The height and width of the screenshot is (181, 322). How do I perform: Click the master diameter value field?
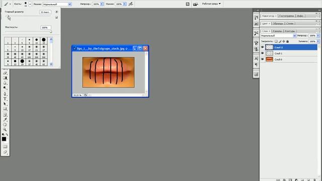(45, 12)
